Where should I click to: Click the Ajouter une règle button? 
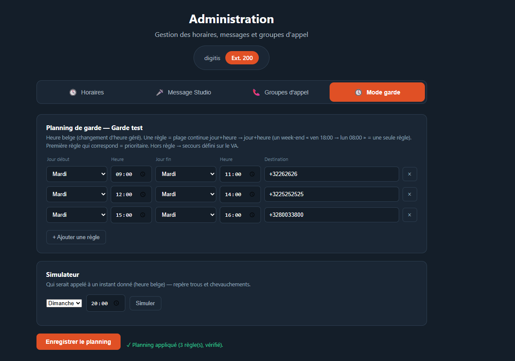point(76,237)
